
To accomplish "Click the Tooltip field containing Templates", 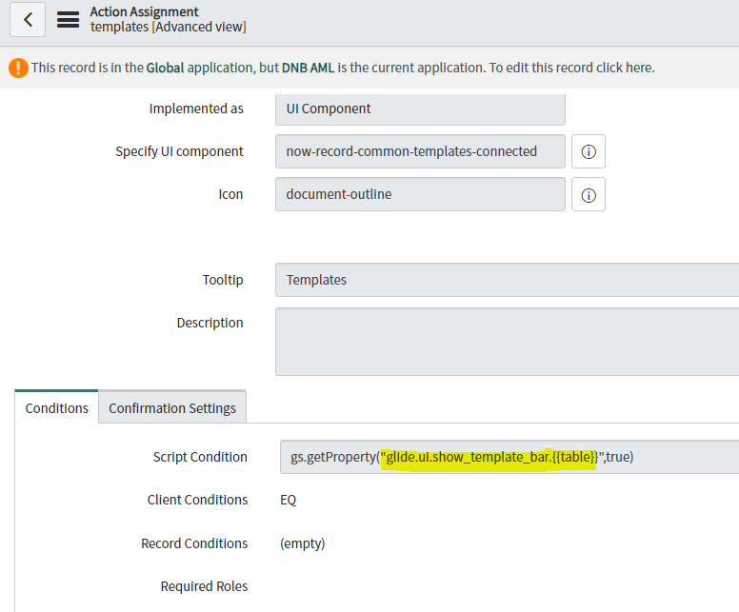I will pyautogui.click(x=508, y=280).
